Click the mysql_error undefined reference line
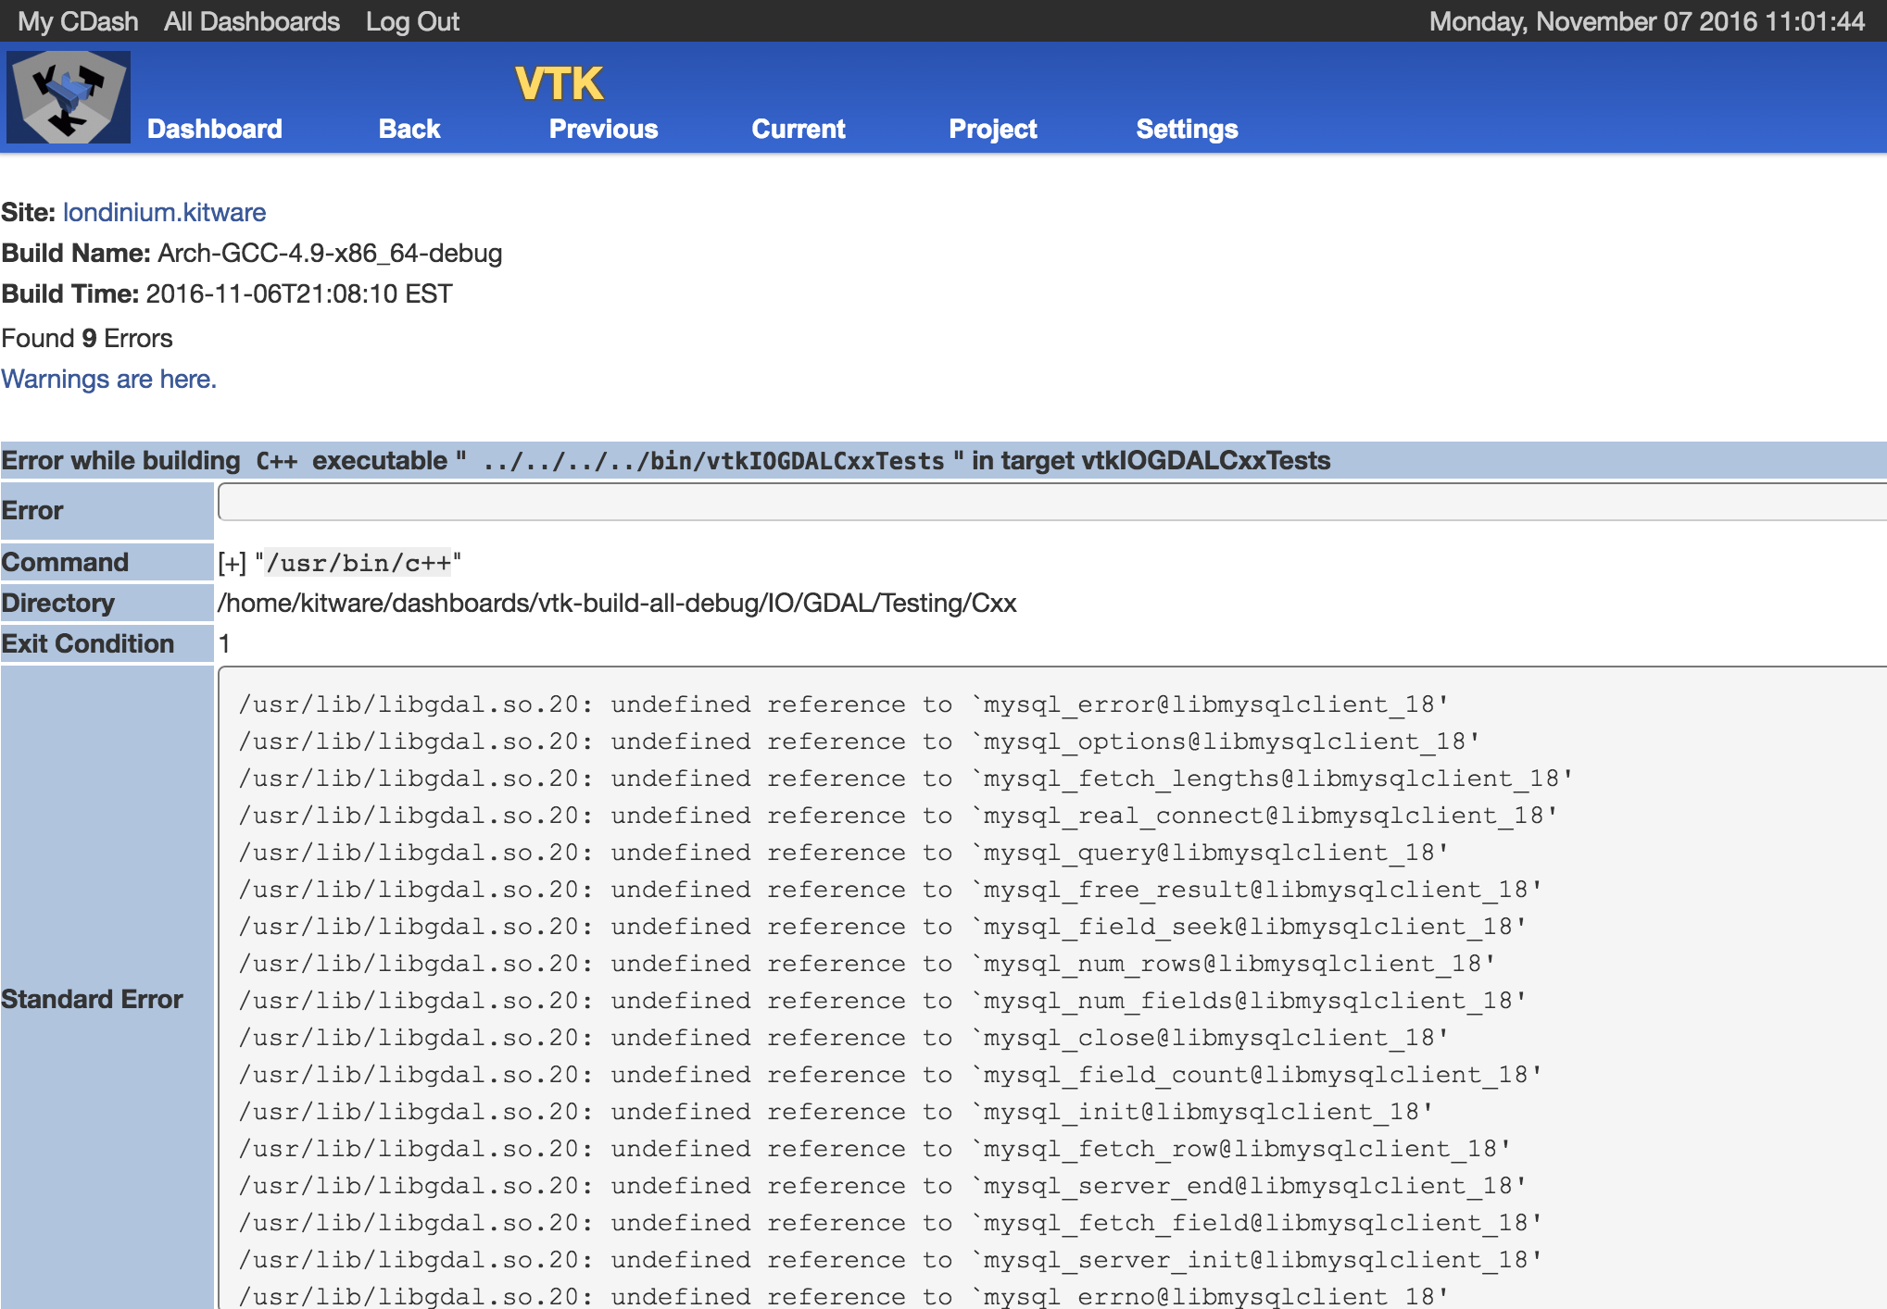 pyautogui.click(x=843, y=704)
